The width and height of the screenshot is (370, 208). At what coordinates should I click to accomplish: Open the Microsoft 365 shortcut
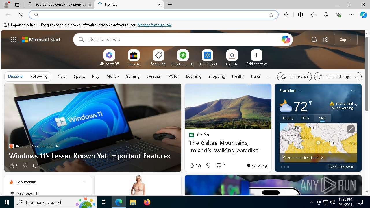tap(109, 58)
